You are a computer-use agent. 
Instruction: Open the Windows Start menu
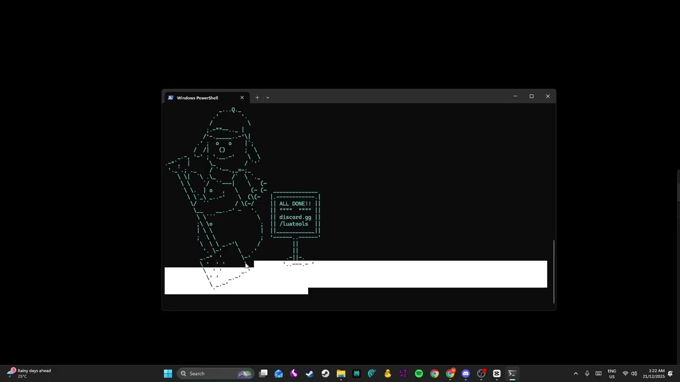click(x=168, y=374)
